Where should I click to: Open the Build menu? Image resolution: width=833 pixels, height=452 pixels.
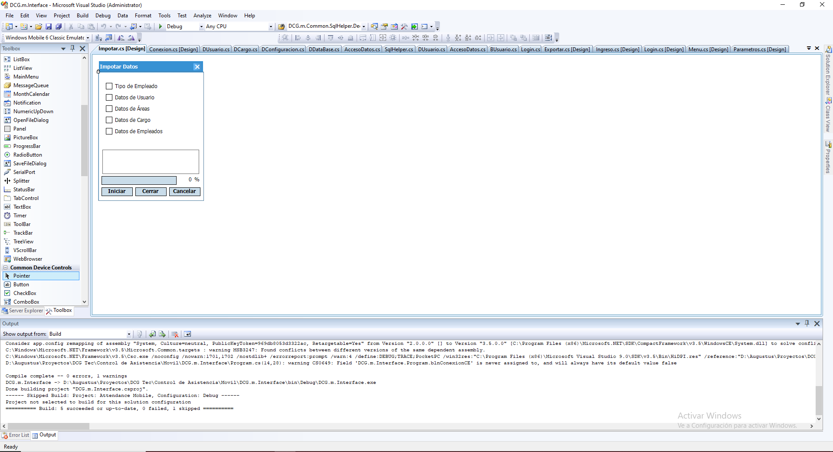tap(82, 16)
